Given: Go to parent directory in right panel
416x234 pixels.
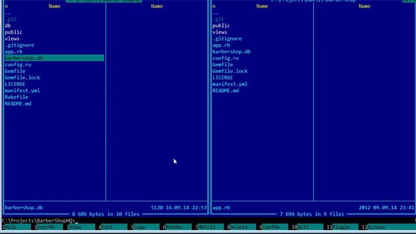Looking at the screenshot, I should click(215, 13).
